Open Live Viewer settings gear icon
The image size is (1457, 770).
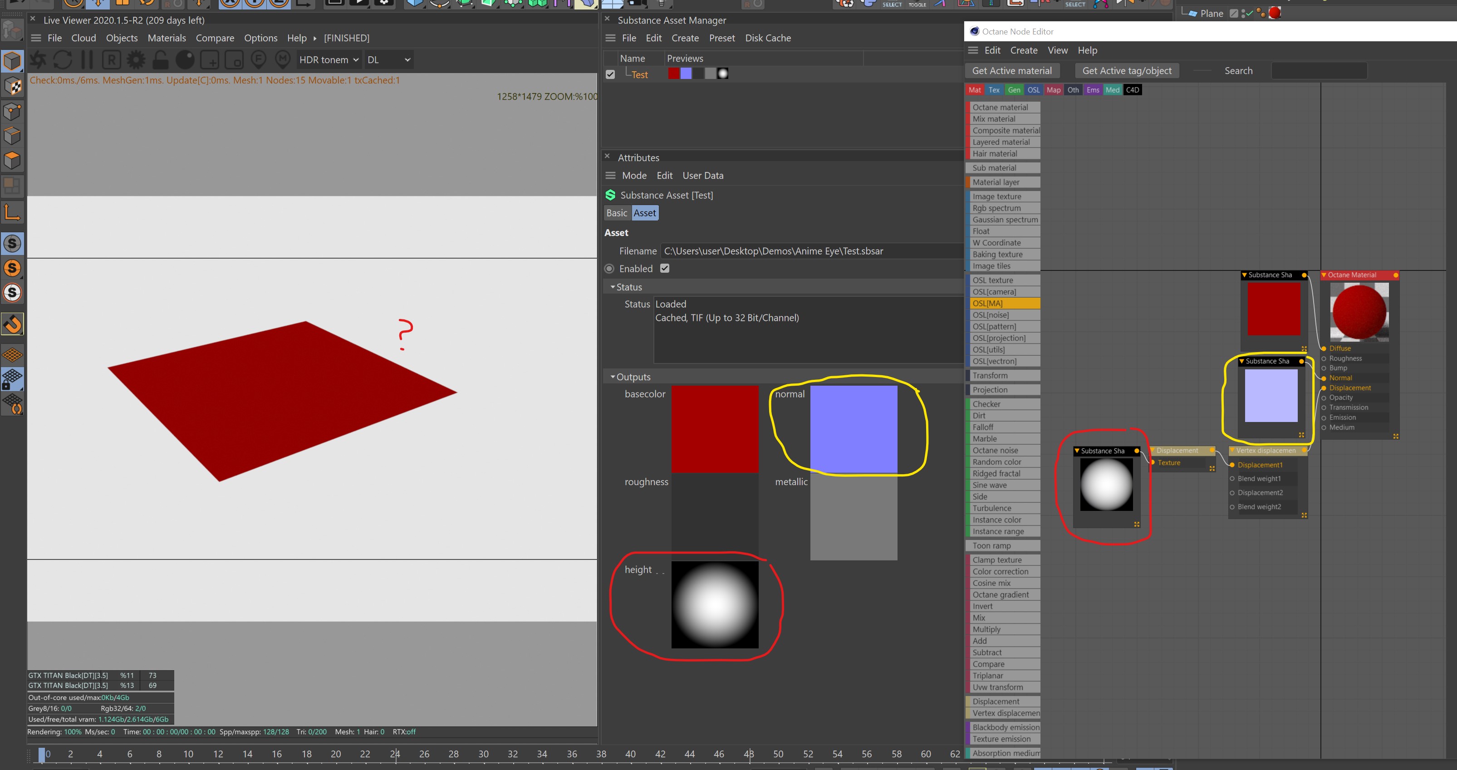[x=136, y=59]
